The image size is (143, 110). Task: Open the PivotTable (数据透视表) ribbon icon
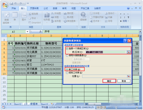click(x=7, y=18)
